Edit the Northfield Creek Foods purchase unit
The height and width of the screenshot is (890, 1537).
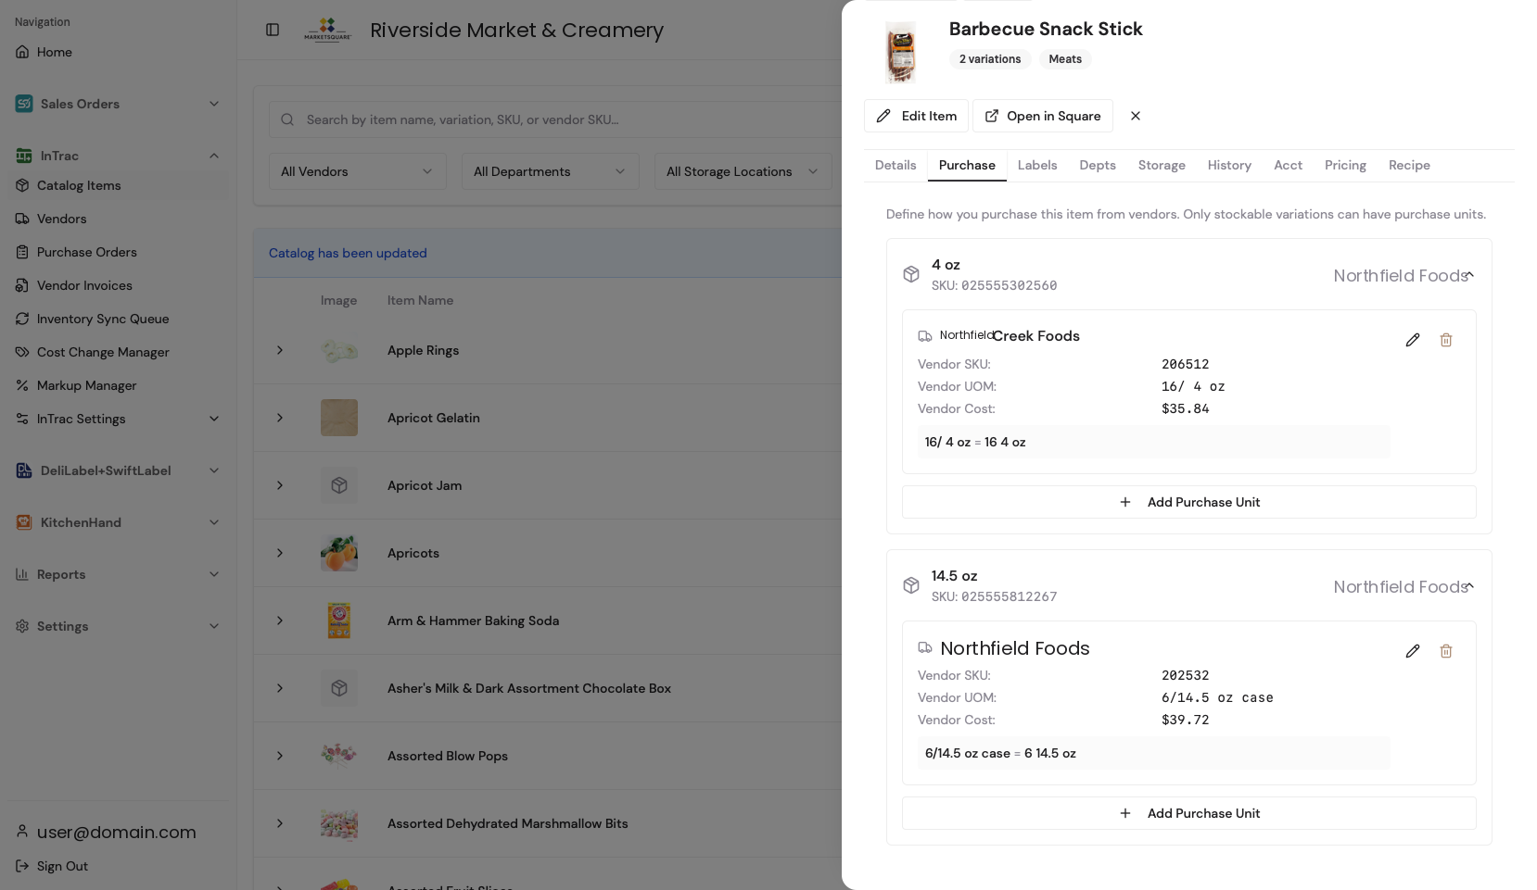(1413, 340)
